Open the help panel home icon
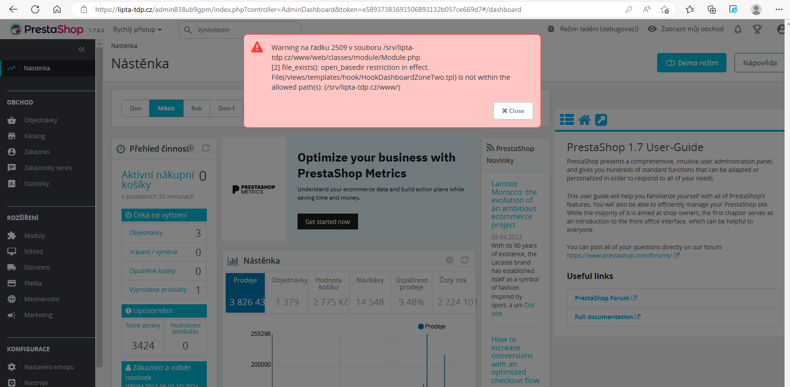Screen dimensions: 790x387 point(585,119)
